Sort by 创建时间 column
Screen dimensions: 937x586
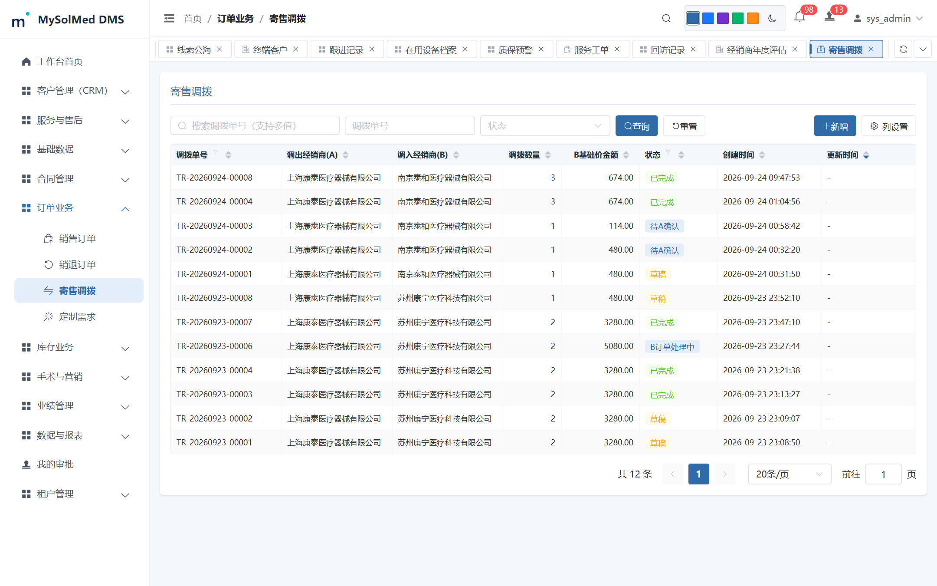(762, 155)
